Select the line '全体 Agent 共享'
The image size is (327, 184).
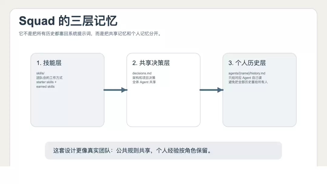coord(144,82)
